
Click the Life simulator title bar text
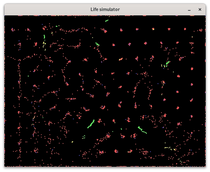click(105, 9)
